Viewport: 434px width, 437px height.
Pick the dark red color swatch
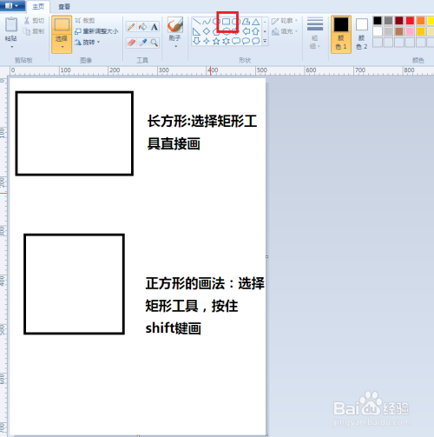point(399,21)
